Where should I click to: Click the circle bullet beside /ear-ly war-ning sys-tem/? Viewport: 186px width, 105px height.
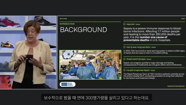coord(124,47)
